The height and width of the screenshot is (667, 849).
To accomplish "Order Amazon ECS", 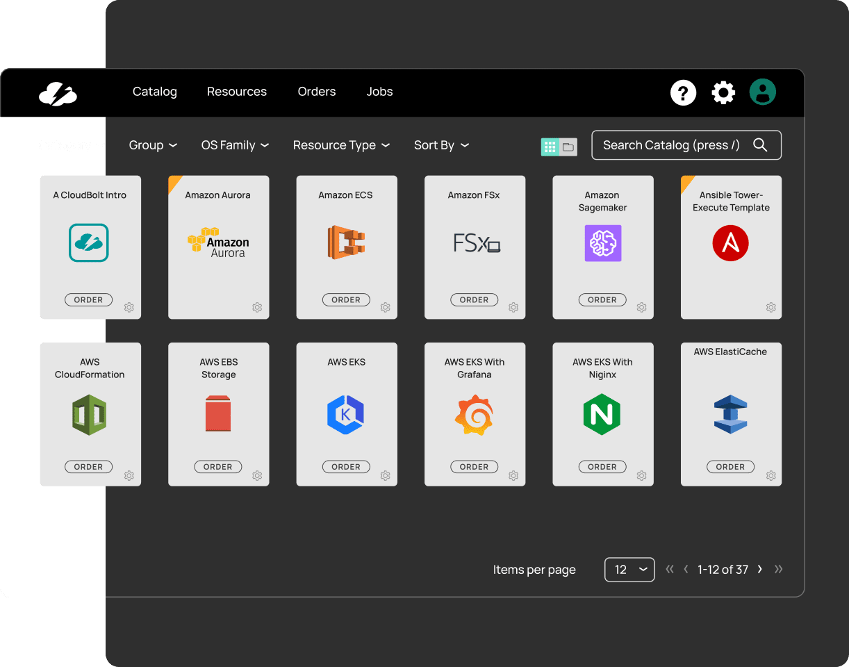I will (x=346, y=300).
